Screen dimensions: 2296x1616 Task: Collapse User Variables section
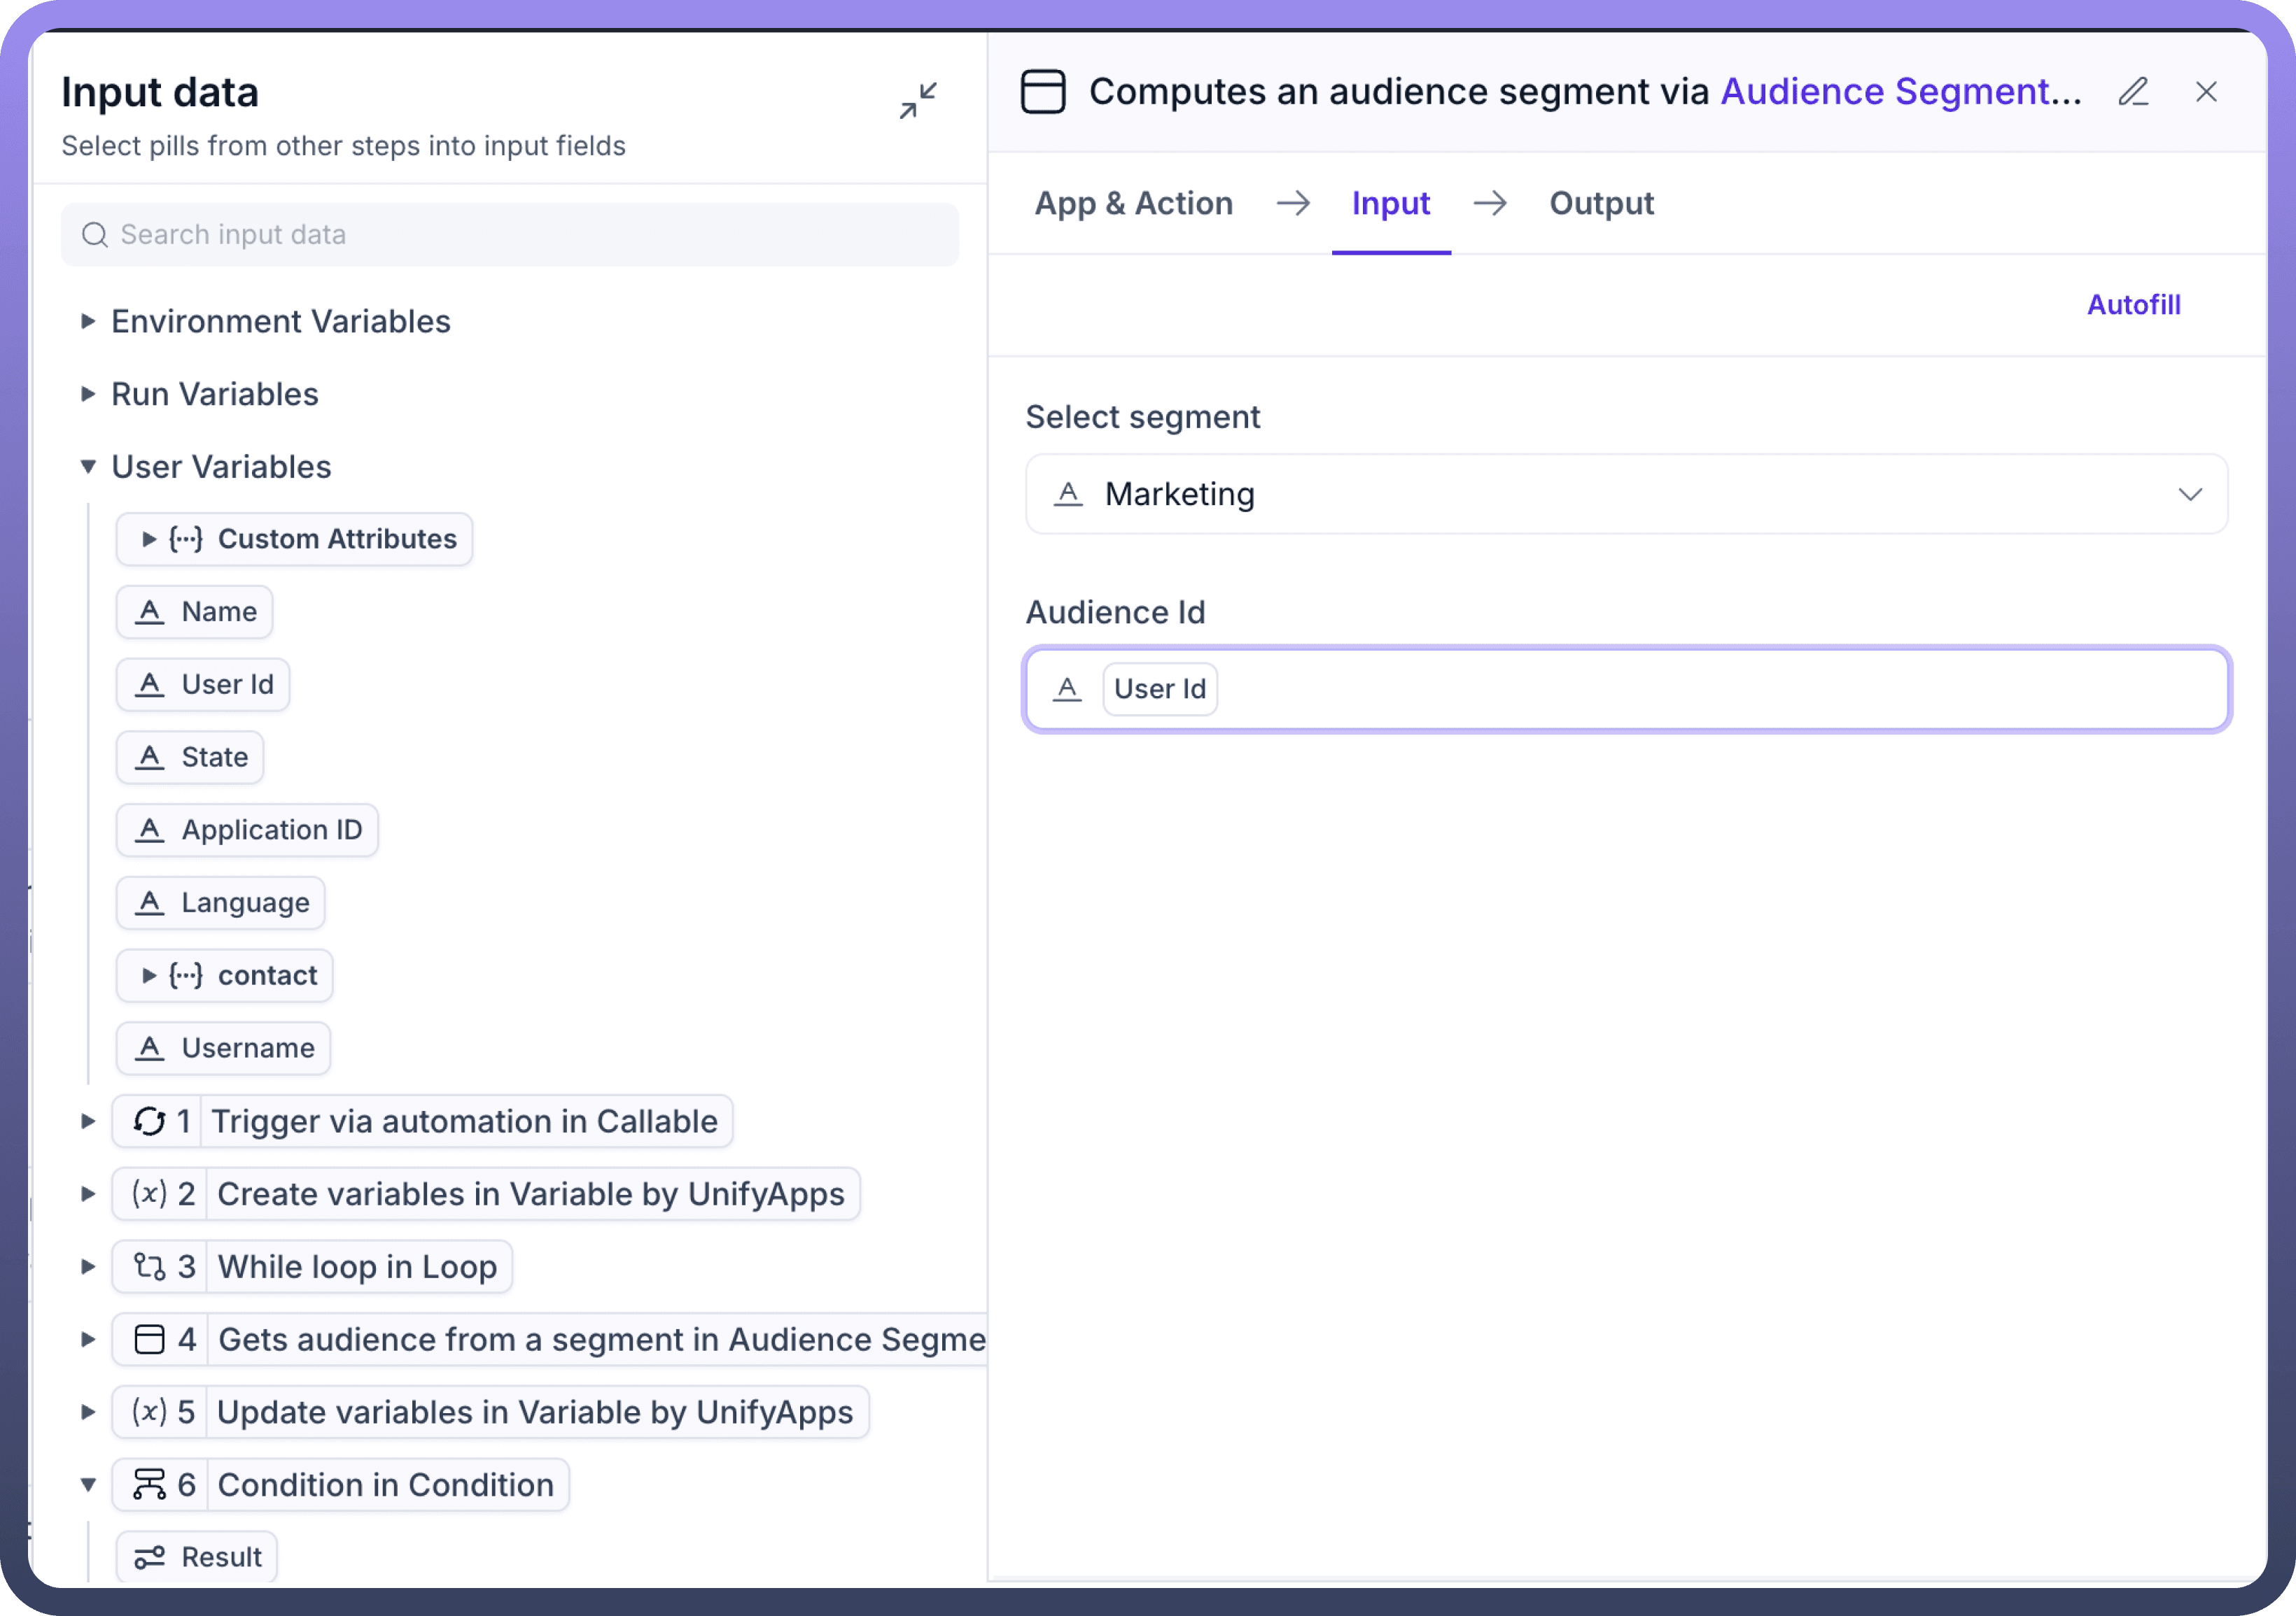tap(88, 467)
